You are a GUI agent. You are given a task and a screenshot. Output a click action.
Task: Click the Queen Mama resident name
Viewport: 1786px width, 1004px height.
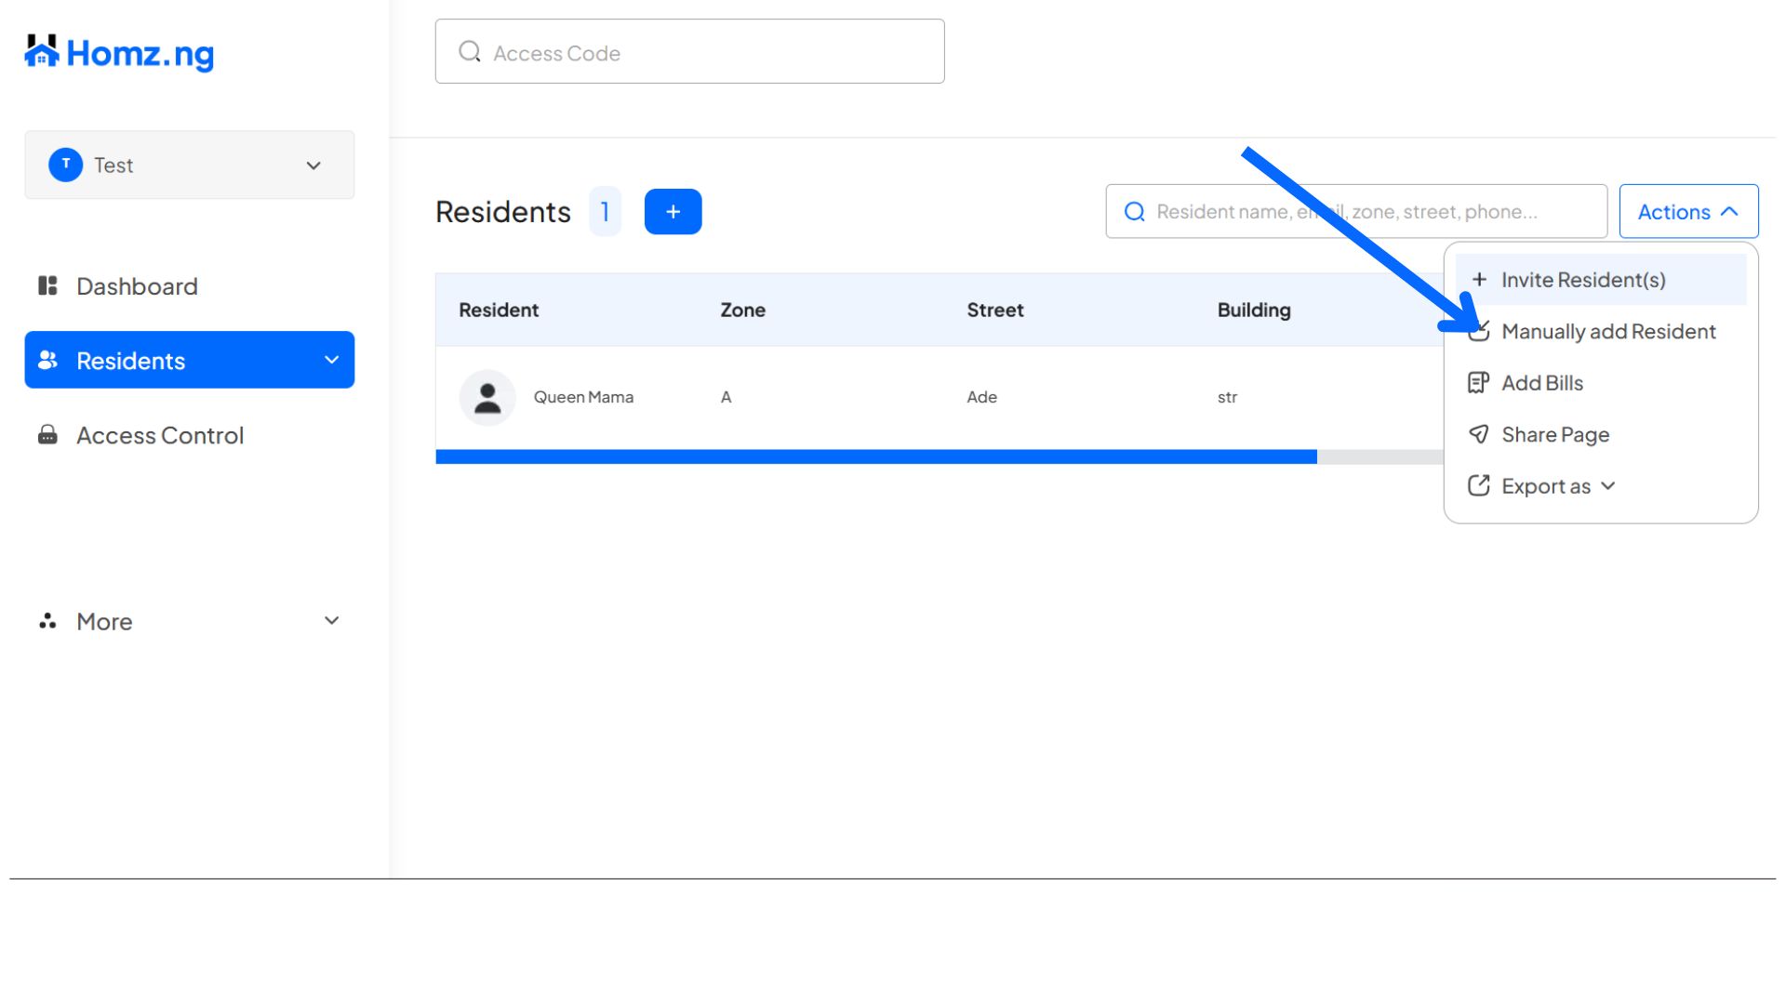click(583, 397)
